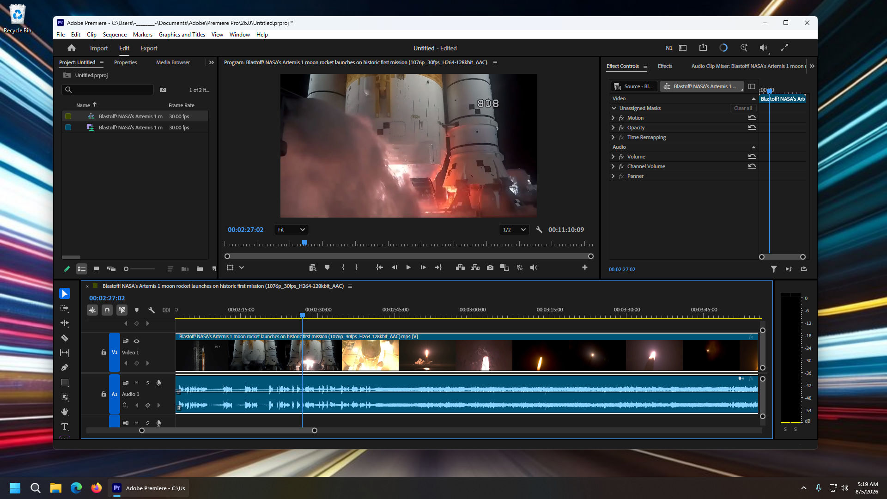
Task: Click Clear all masks button
Action: coord(743,108)
